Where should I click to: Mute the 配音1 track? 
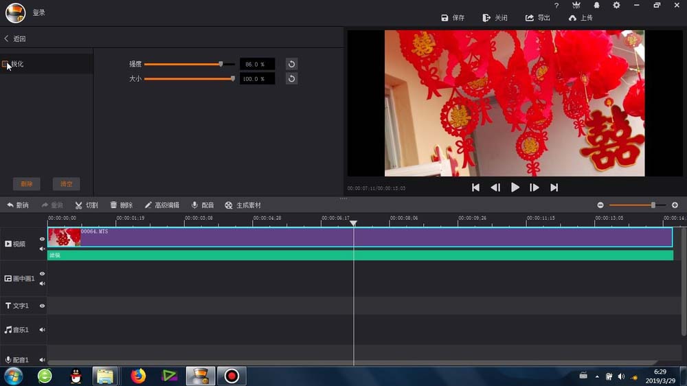pyautogui.click(x=42, y=360)
